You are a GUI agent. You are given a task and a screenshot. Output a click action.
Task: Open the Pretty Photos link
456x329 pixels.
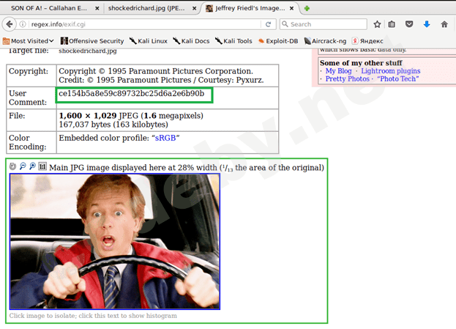(x=347, y=79)
